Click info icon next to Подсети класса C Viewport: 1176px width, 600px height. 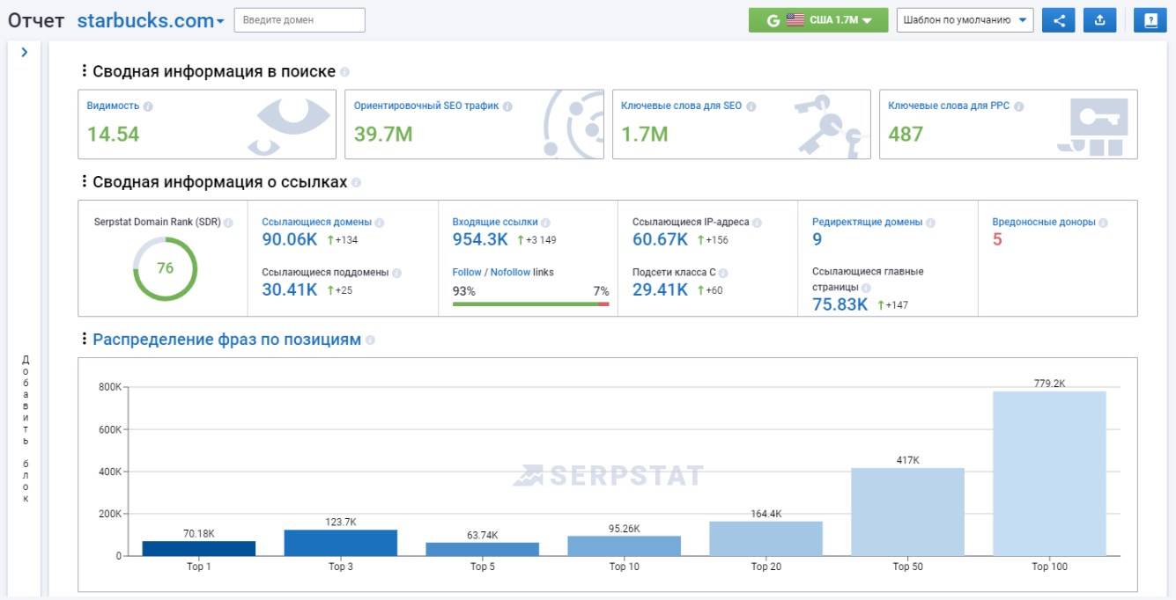pos(723,273)
